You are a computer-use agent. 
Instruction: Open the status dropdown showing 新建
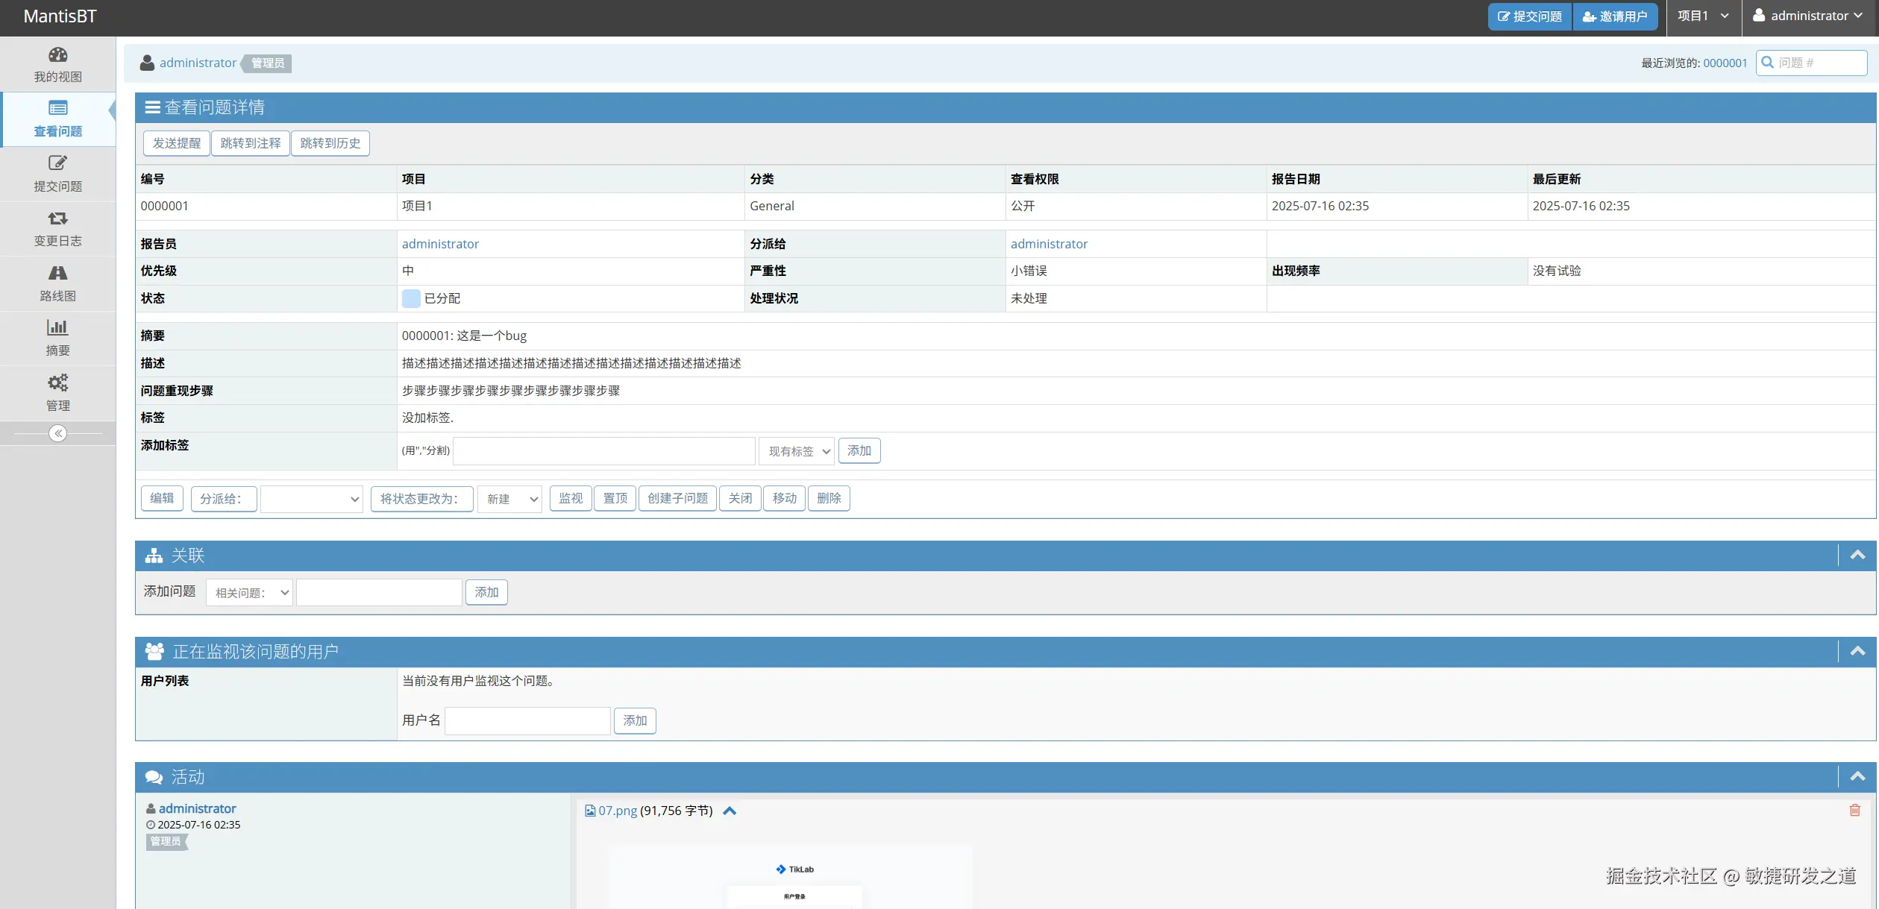[x=509, y=499]
